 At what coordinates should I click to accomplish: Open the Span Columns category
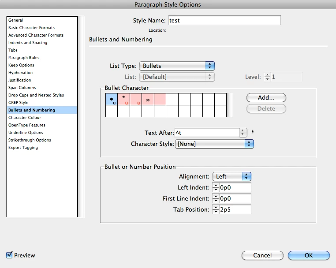click(x=42, y=88)
